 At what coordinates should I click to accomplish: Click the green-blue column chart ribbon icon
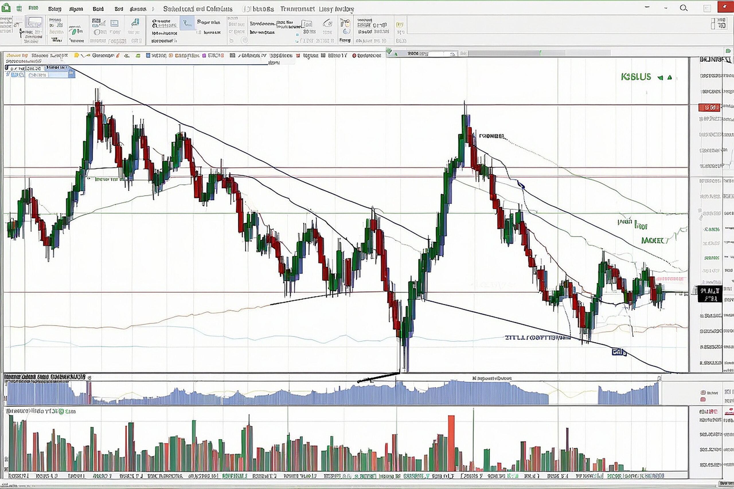(135, 22)
